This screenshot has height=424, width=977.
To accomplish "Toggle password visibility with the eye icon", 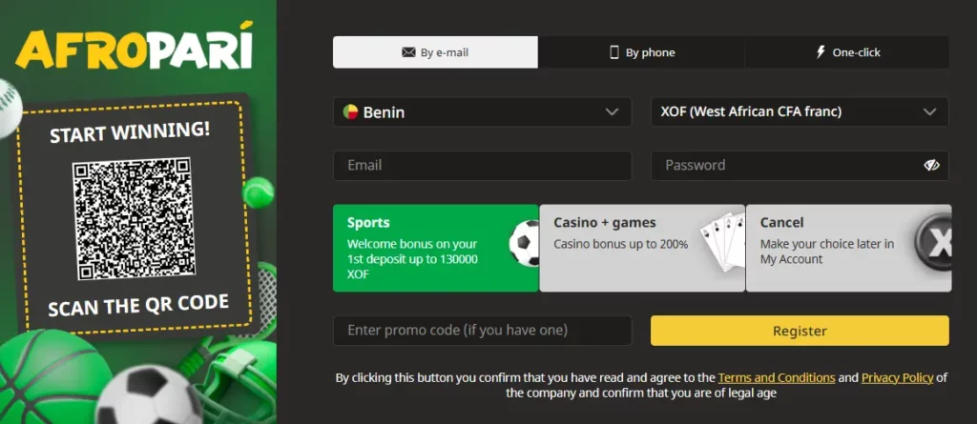I will 931,165.
